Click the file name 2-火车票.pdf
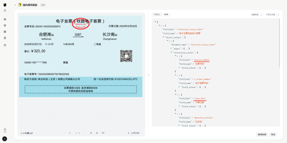 pos(27,133)
